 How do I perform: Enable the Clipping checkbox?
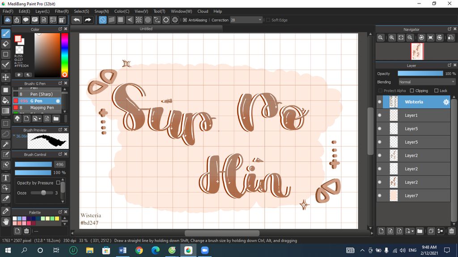[412, 91]
